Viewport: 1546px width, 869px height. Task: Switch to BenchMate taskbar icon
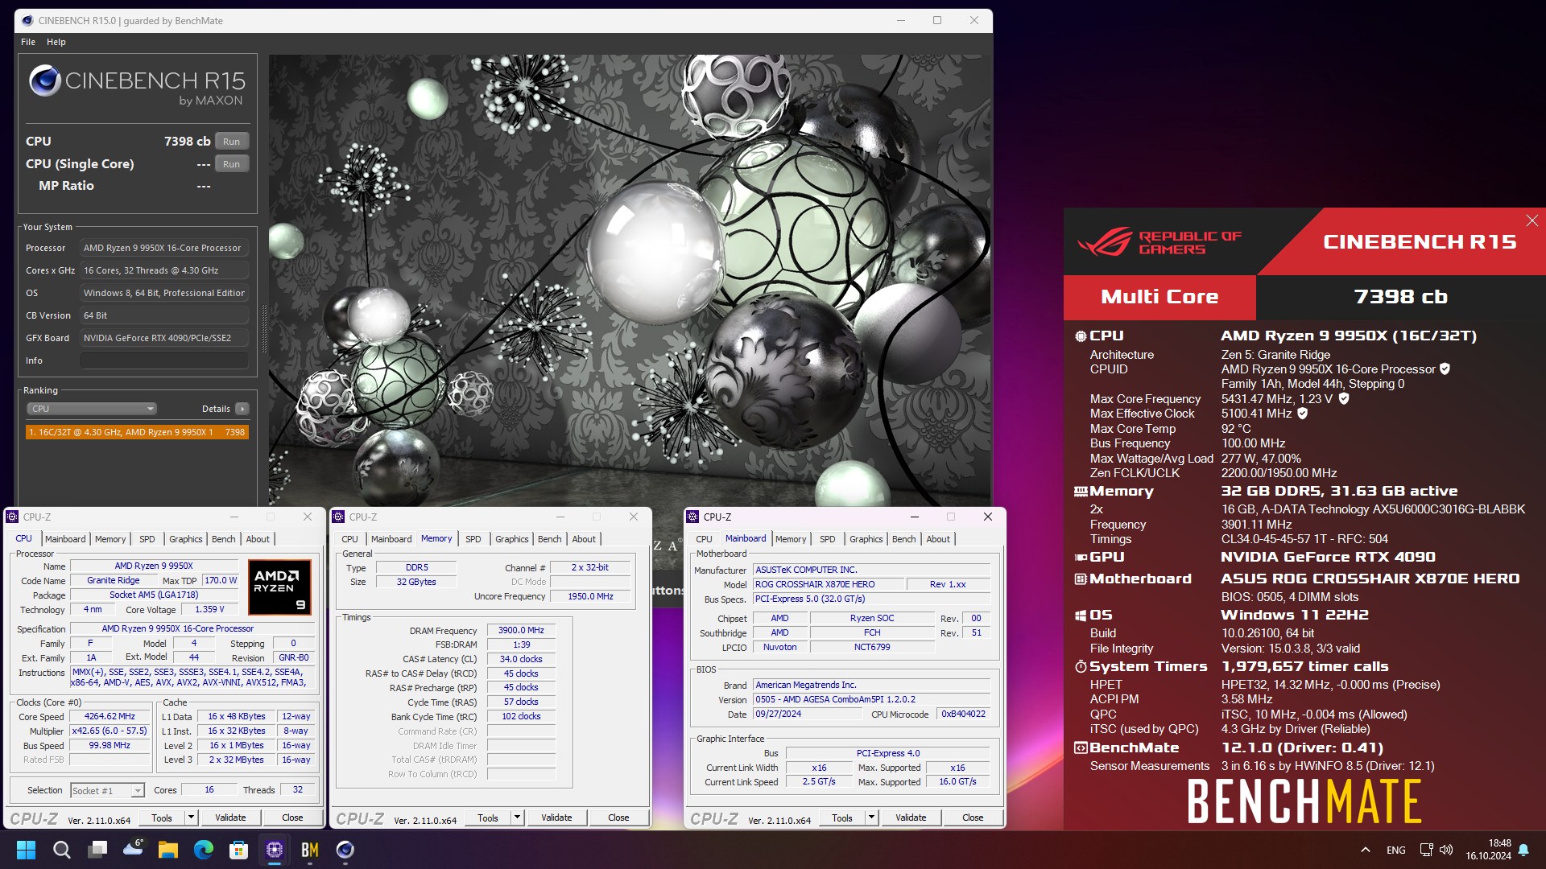coord(310,850)
